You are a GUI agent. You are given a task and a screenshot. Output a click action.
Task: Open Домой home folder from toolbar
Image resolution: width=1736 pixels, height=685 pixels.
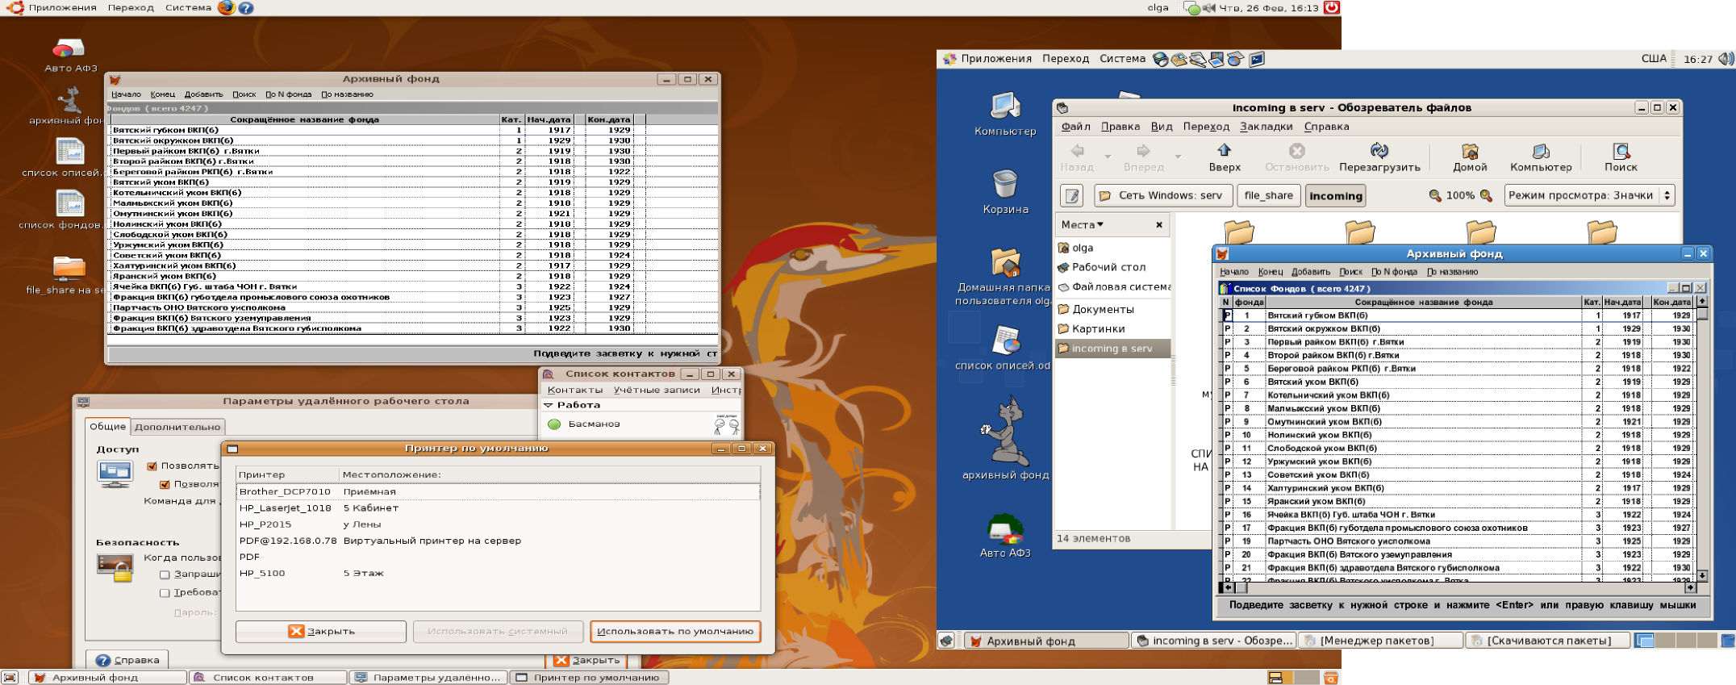pyautogui.click(x=1469, y=152)
